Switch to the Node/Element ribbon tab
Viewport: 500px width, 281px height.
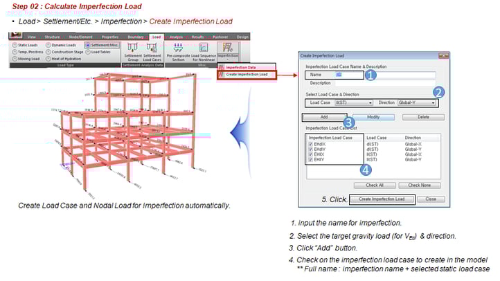click(80, 37)
